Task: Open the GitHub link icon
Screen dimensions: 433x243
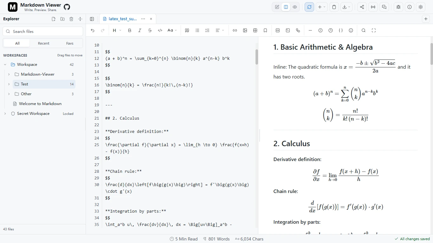Action: [x=67, y=7]
